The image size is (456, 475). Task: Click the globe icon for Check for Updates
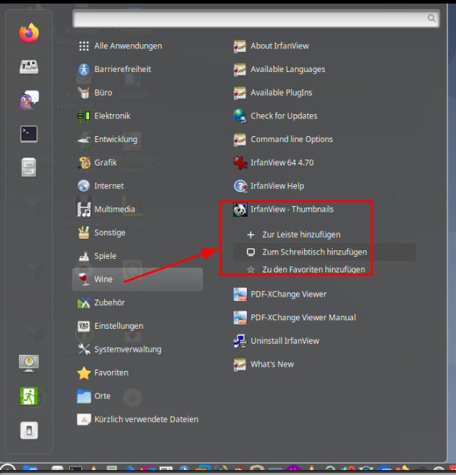tap(240, 116)
